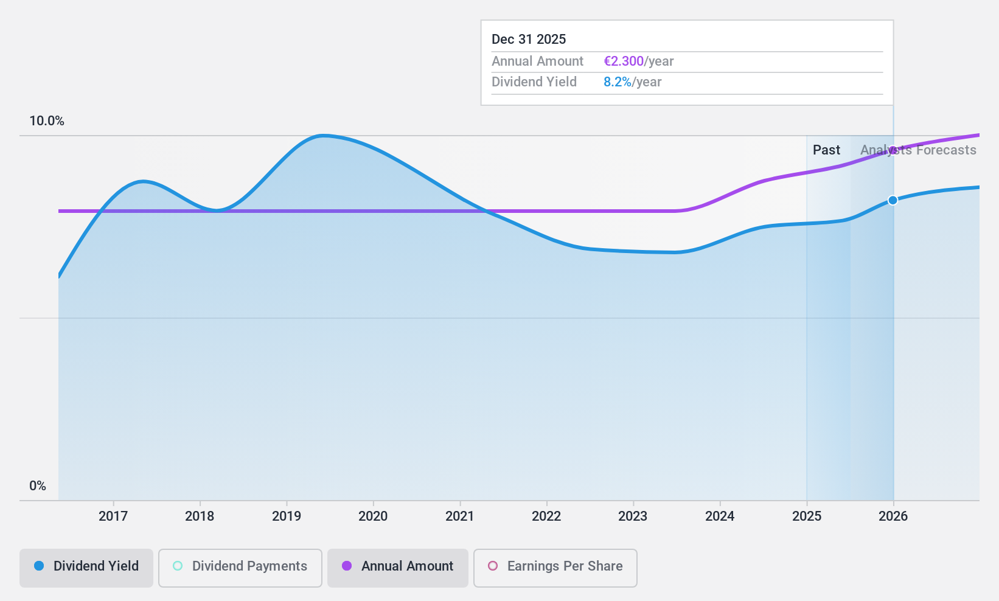Click the 2026 x-axis label
This screenshot has width=999, height=601.
pyautogui.click(x=893, y=516)
